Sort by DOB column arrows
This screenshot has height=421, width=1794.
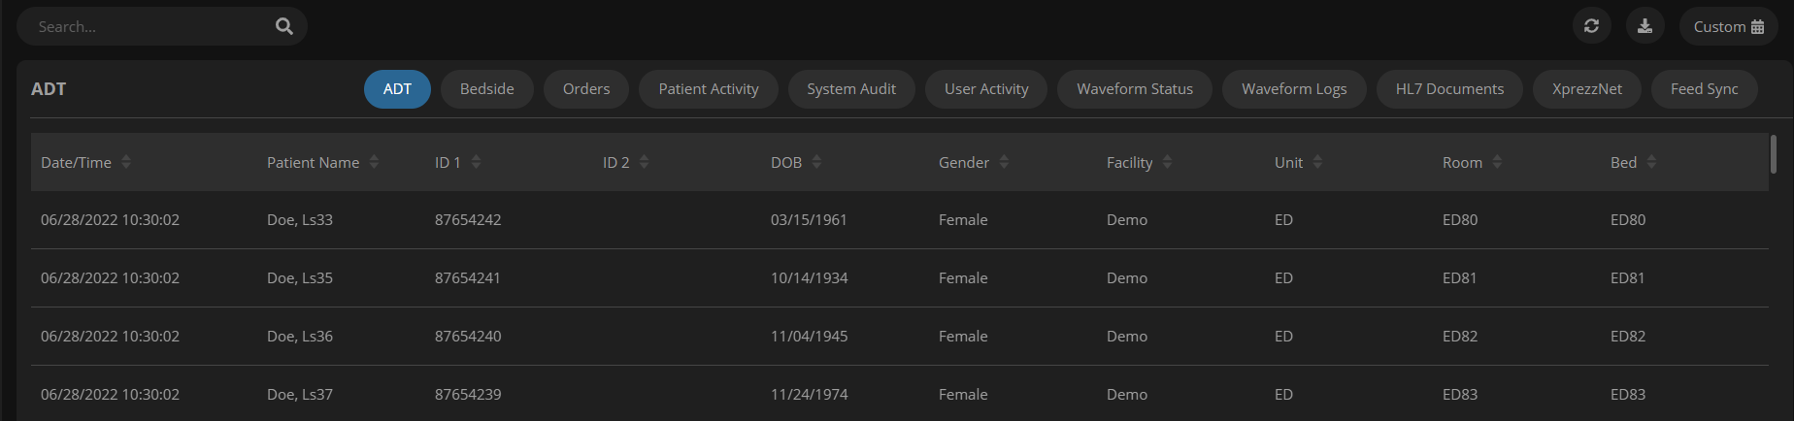[816, 162]
